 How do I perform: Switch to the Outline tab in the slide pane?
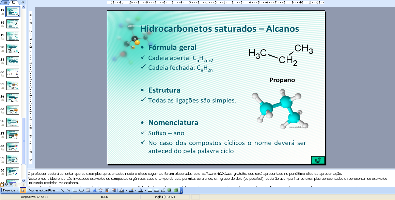(5, 2)
